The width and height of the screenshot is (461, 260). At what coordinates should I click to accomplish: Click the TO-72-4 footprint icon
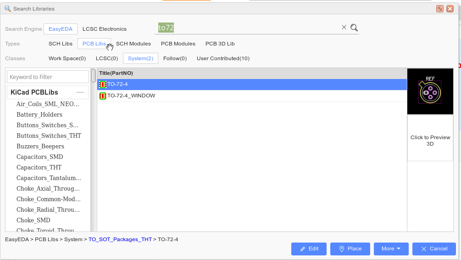[x=103, y=85]
